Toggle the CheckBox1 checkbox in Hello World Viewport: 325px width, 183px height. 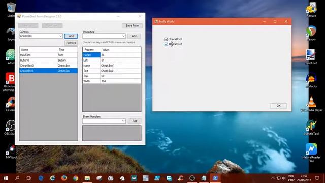[166, 44]
